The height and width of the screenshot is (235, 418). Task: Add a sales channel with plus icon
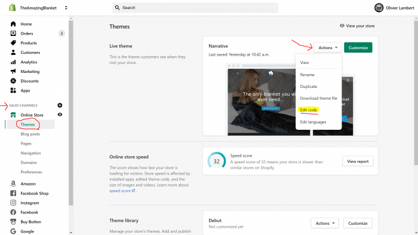[x=60, y=105]
